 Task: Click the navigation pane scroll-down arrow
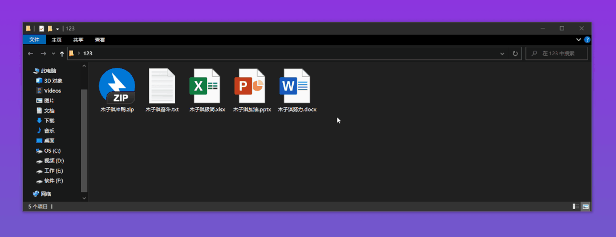pos(84,198)
